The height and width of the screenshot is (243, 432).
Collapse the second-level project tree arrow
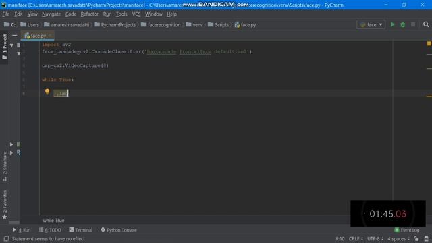tap(18, 53)
